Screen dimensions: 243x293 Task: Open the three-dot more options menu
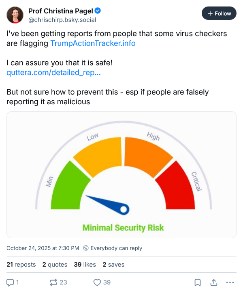coord(230,282)
